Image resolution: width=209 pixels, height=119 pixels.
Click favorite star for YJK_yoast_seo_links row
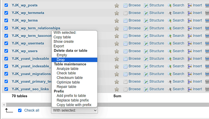click(116, 89)
